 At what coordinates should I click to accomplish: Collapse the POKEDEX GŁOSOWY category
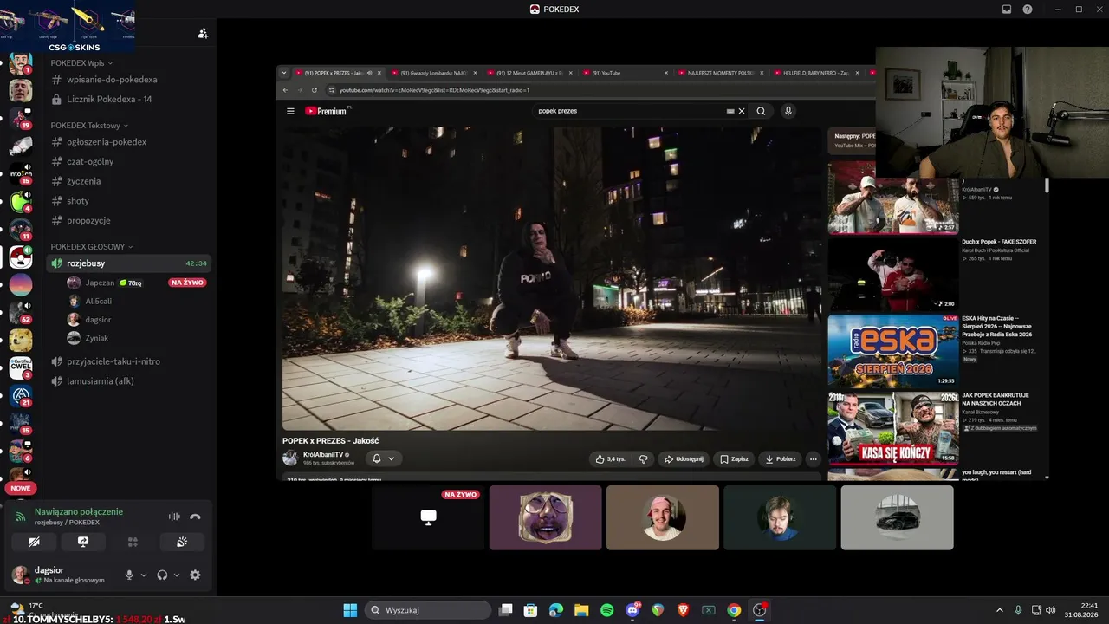tap(92, 247)
